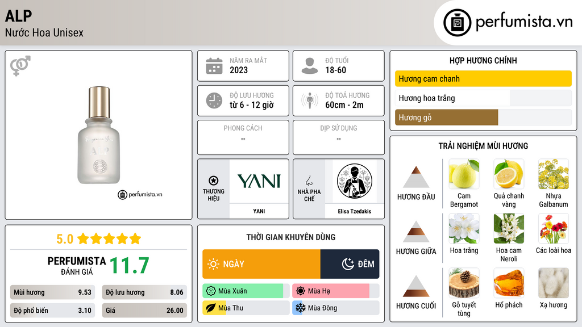Open the Cam Bergamot note image
The height and width of the screenshot is (327, 582).
pos(464,174)
